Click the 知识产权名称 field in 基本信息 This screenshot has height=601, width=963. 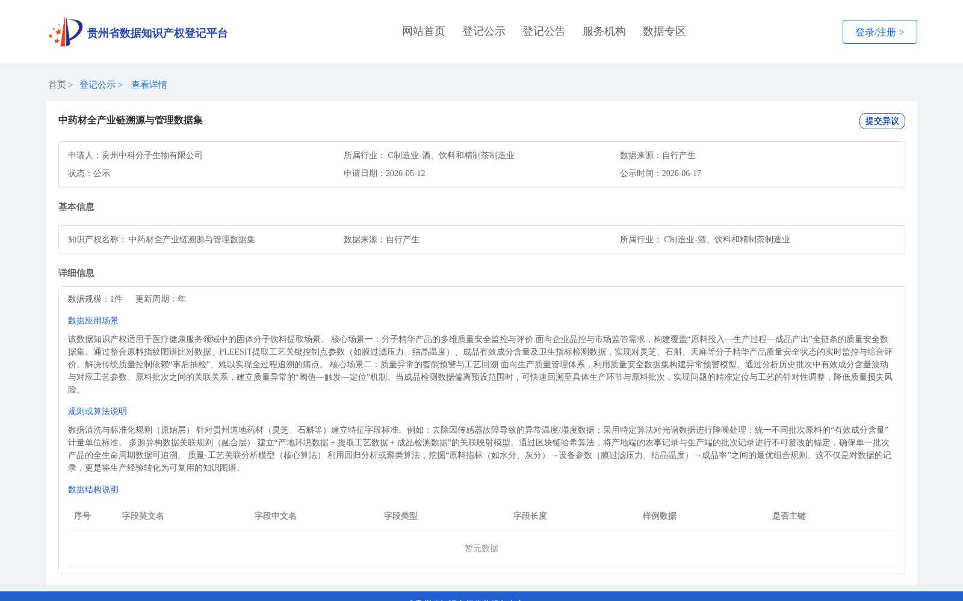coord(161,239)
